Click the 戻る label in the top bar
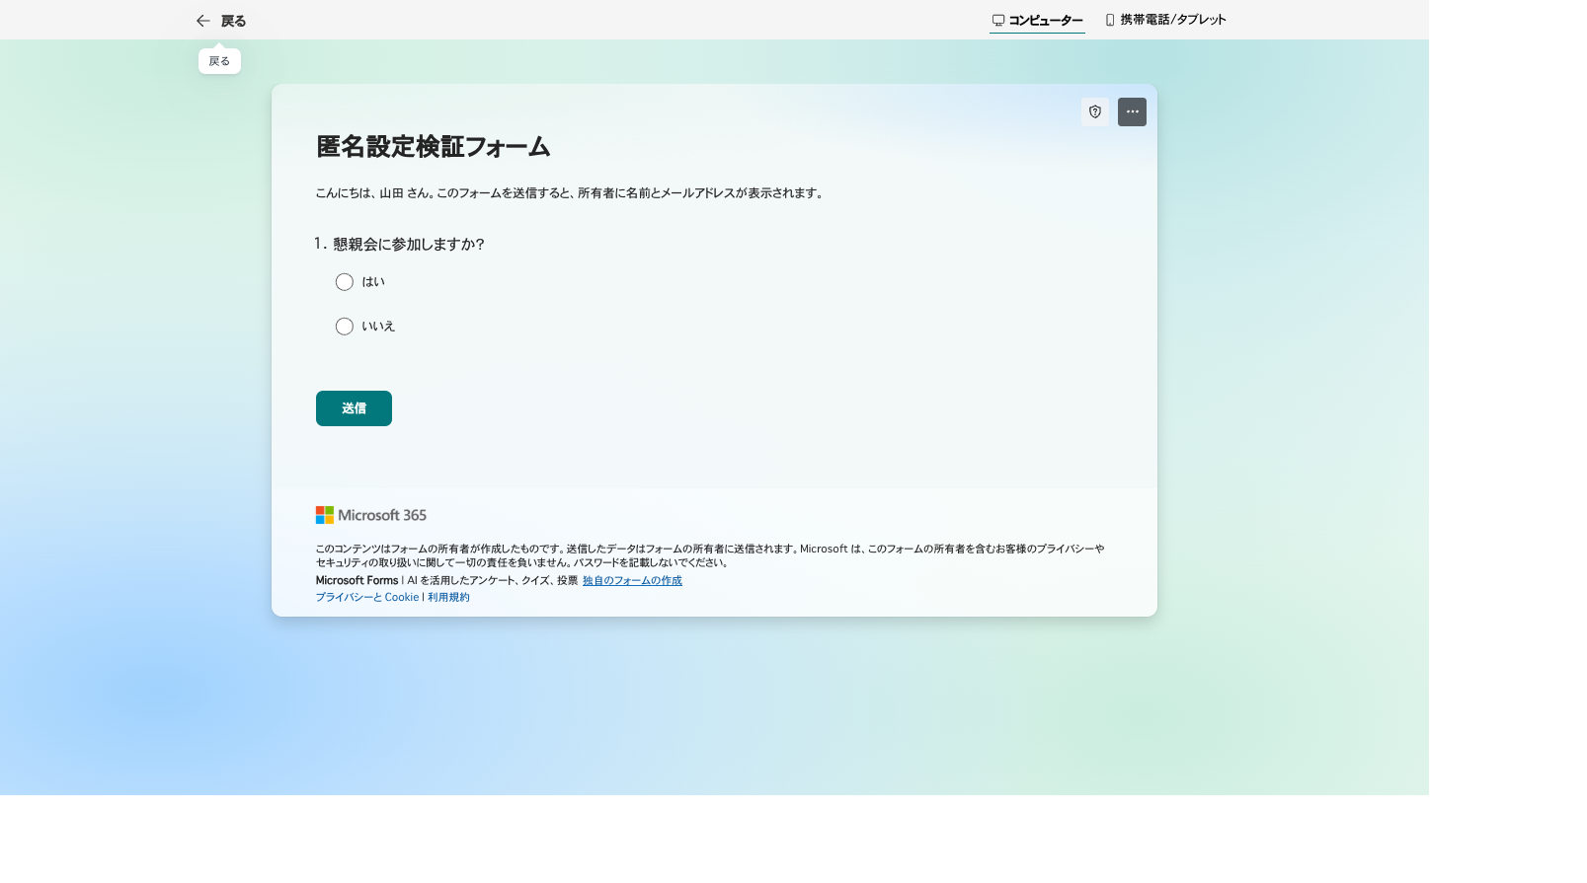Viewport: 1587px width, 883px height. click(233, 21)
